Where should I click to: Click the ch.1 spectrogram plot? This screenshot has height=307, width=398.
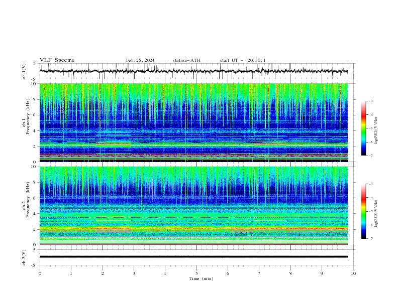[x=193, y=122]
